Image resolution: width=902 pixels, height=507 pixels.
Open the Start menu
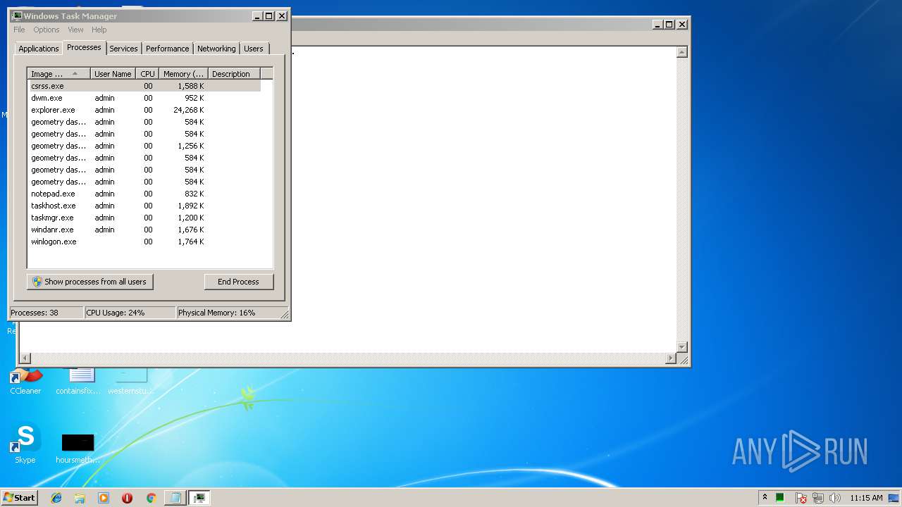[x=19, y=498]
